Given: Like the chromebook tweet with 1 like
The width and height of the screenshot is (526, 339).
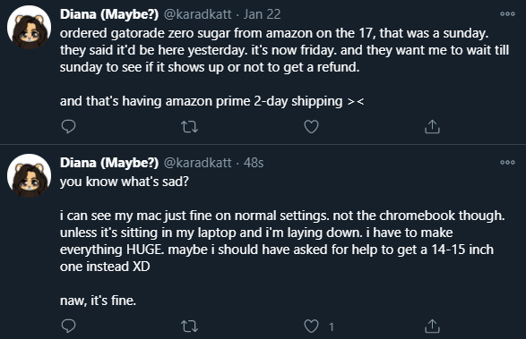Looking at the screenshot, I should [311, 326].
